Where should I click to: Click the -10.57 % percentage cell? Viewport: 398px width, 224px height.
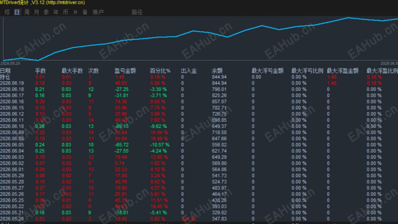coord(160,145)
